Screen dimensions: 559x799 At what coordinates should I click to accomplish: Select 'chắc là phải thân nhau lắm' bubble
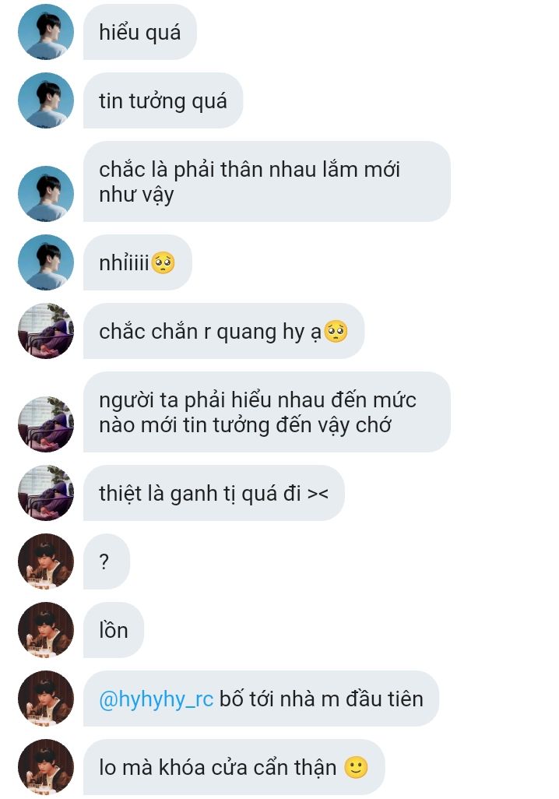pyautogui.click(x=266, y=181)
